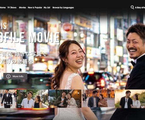The height and width of the screenshot is (120, 145).
Task: Click the More Info button
Action: (15, 76)
